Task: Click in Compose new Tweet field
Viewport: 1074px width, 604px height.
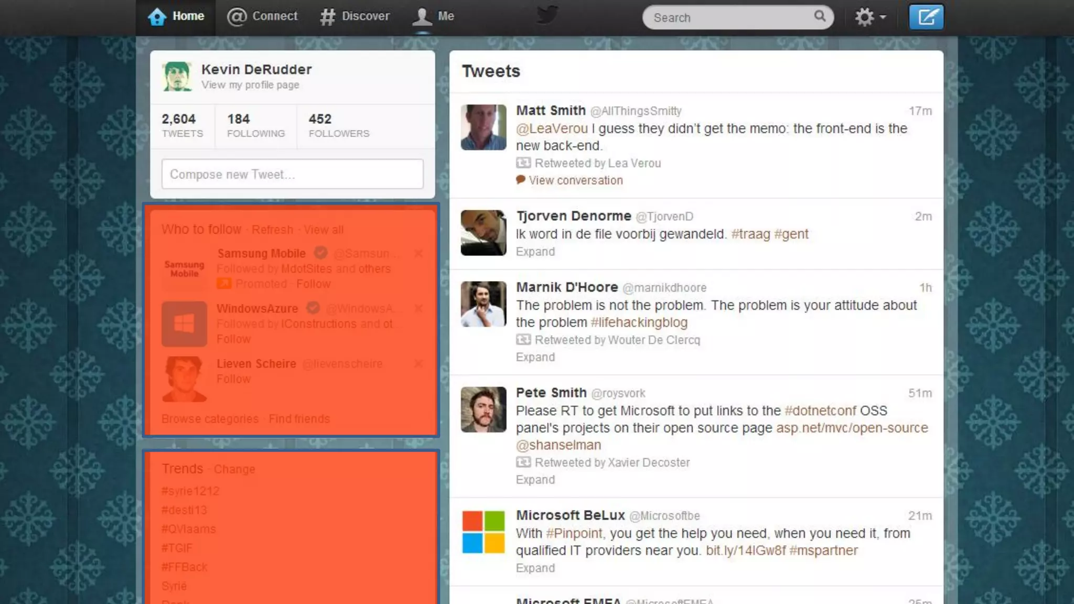Action: [x=292, y=174]
